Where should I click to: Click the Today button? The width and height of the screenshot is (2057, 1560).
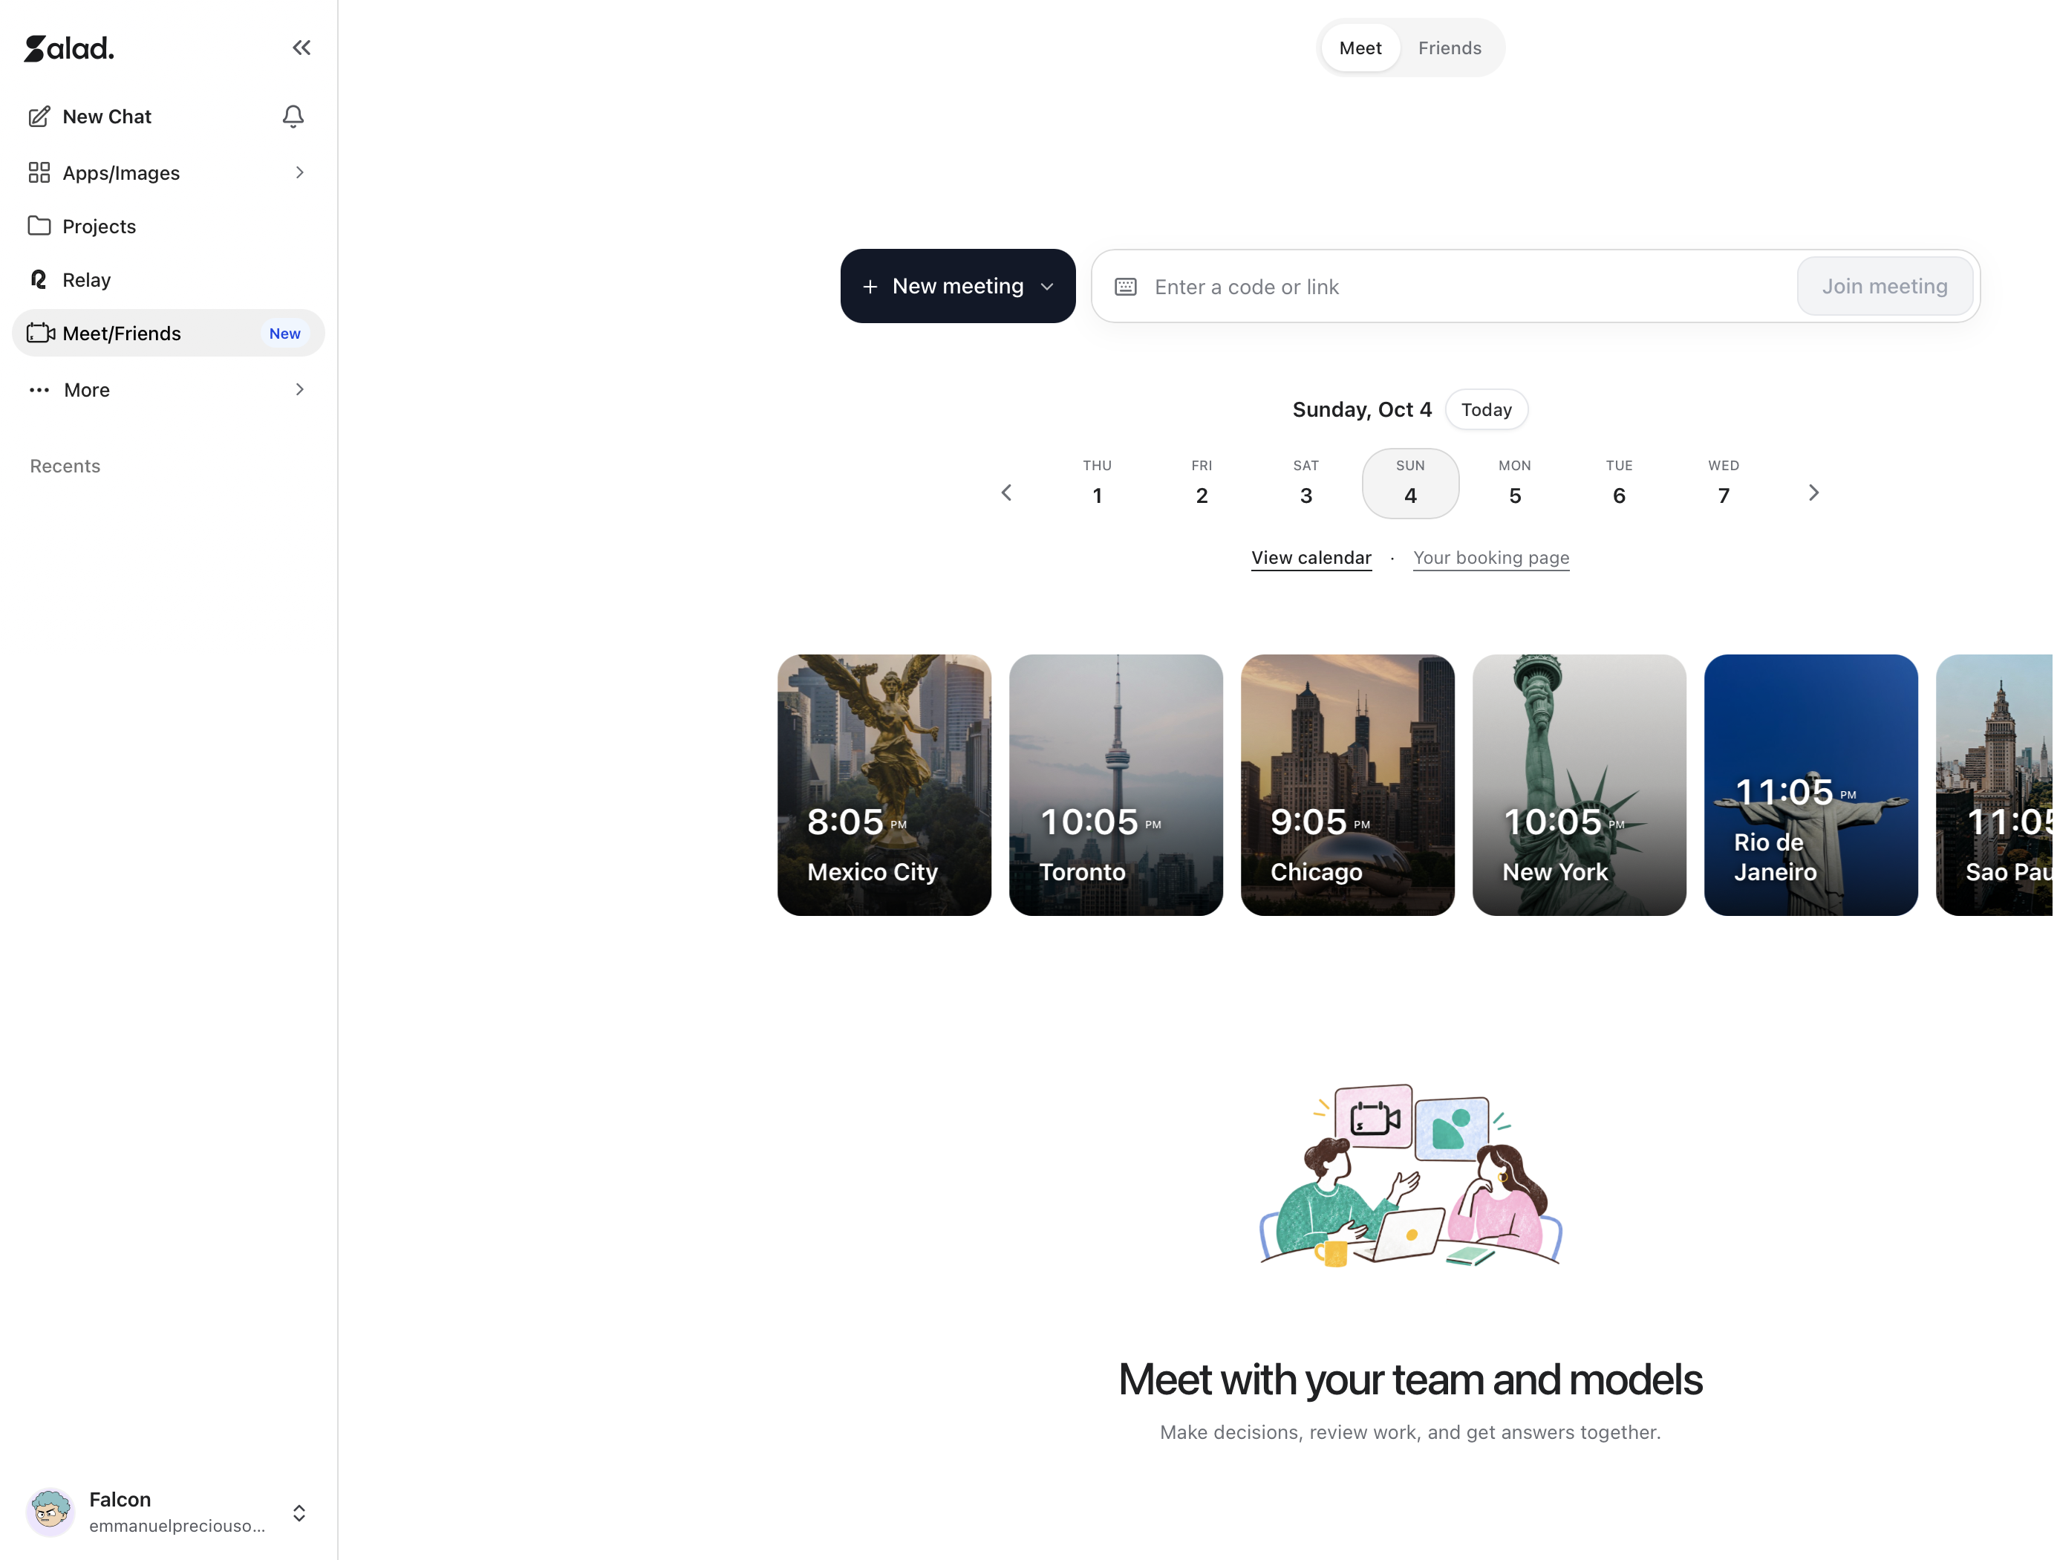click(x=1486, y=409)
